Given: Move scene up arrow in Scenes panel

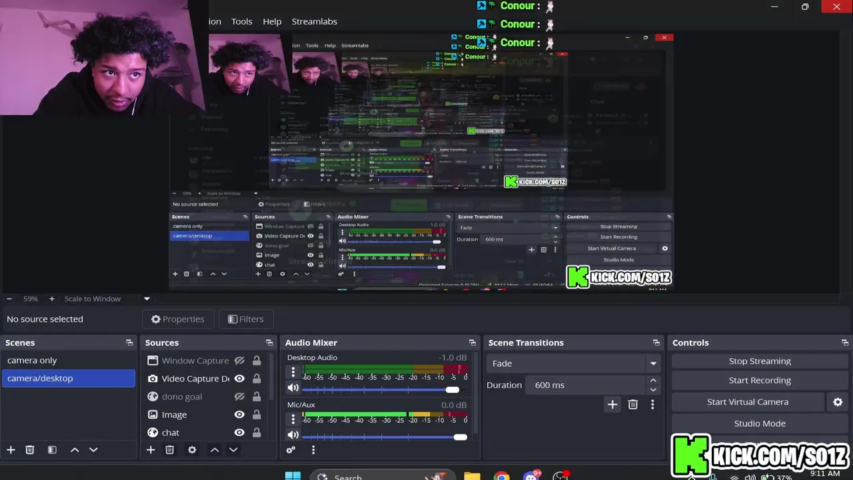Looking at the screenshot, I should [75, 450].
